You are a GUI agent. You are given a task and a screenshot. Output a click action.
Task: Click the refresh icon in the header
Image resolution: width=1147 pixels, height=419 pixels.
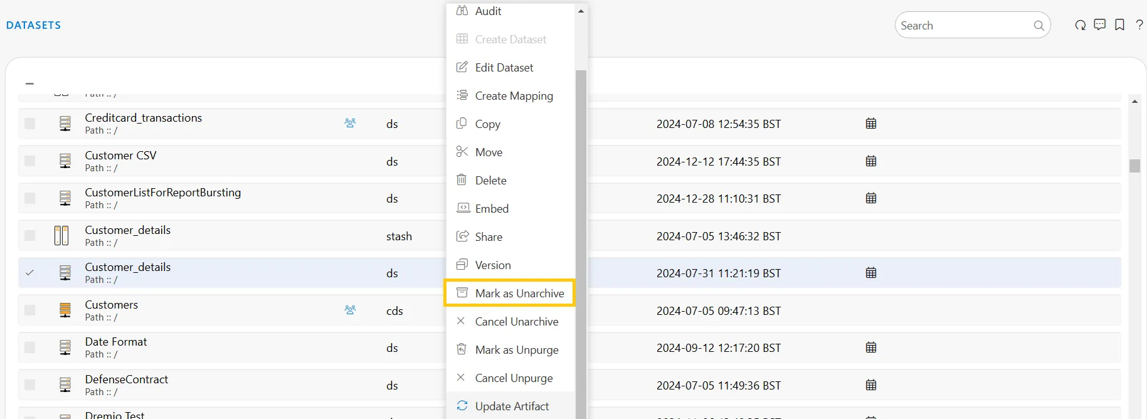point(1080,25)
